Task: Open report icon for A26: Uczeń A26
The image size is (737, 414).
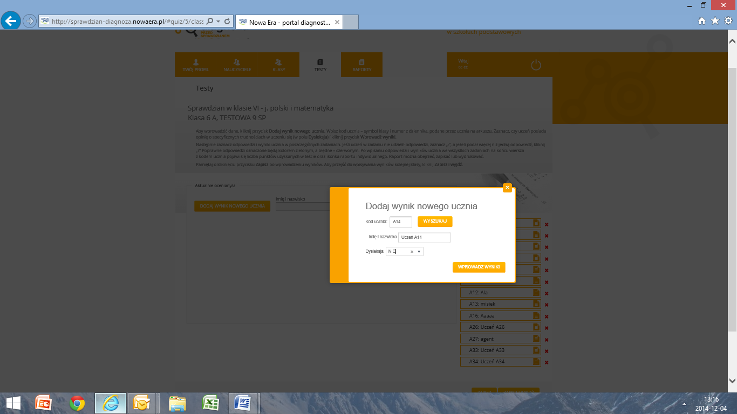Action: (x=536, y=327)
